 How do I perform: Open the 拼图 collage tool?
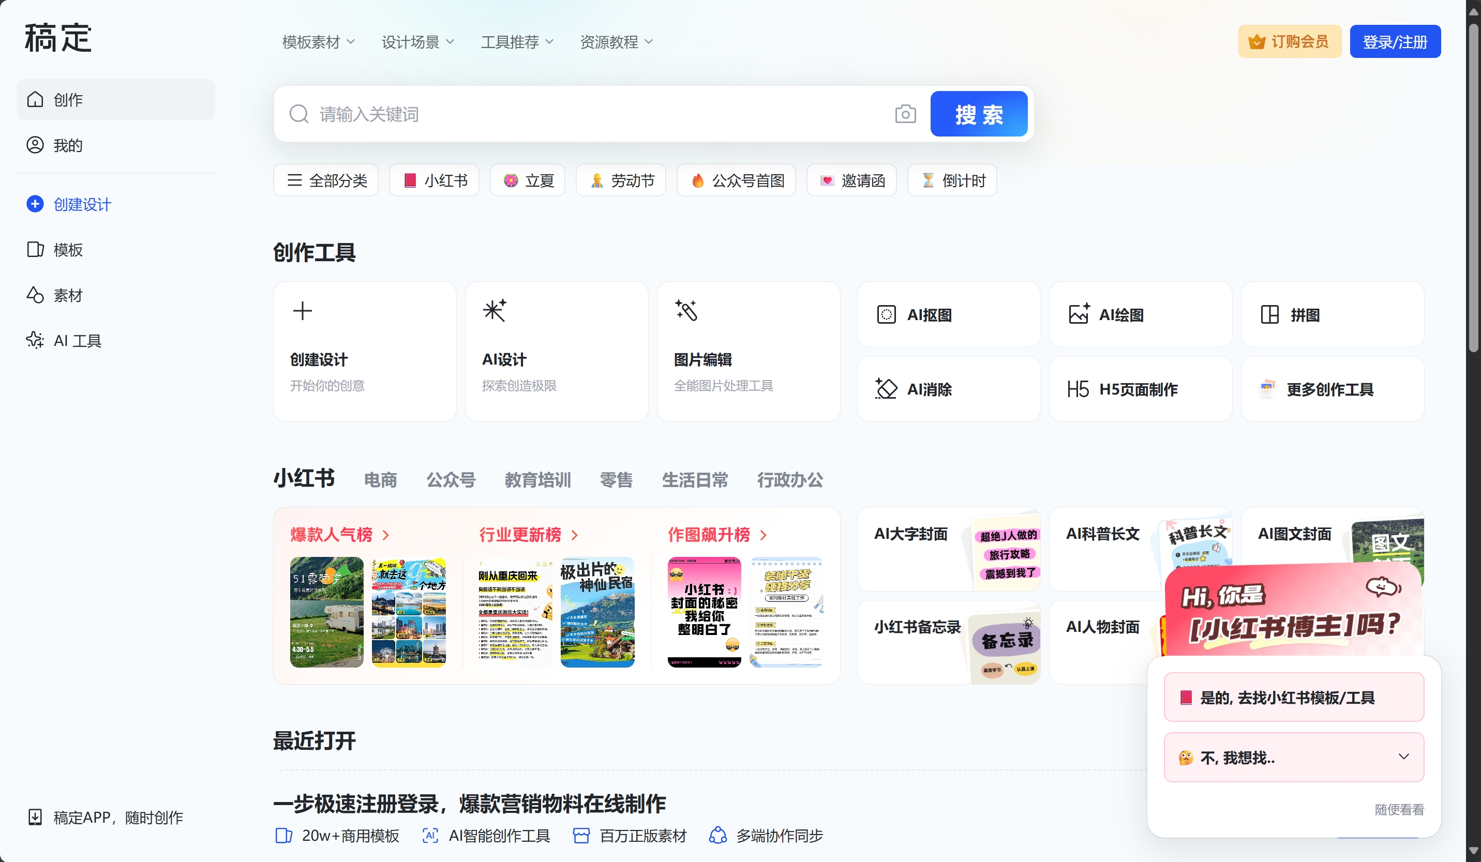(1333, 314)
